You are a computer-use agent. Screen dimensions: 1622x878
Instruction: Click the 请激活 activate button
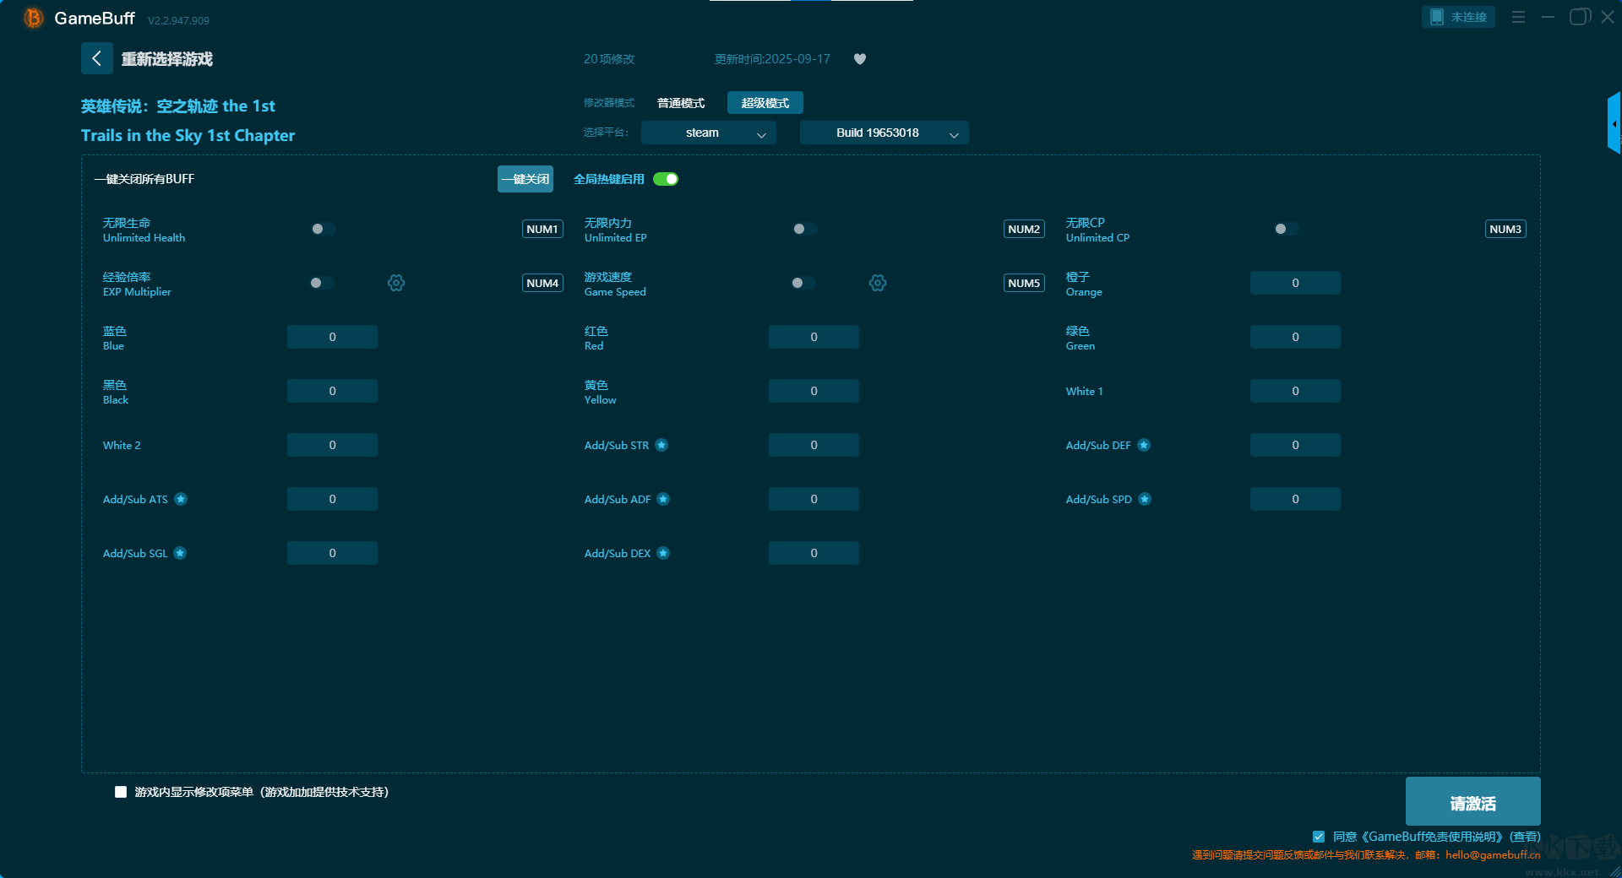1472,802
